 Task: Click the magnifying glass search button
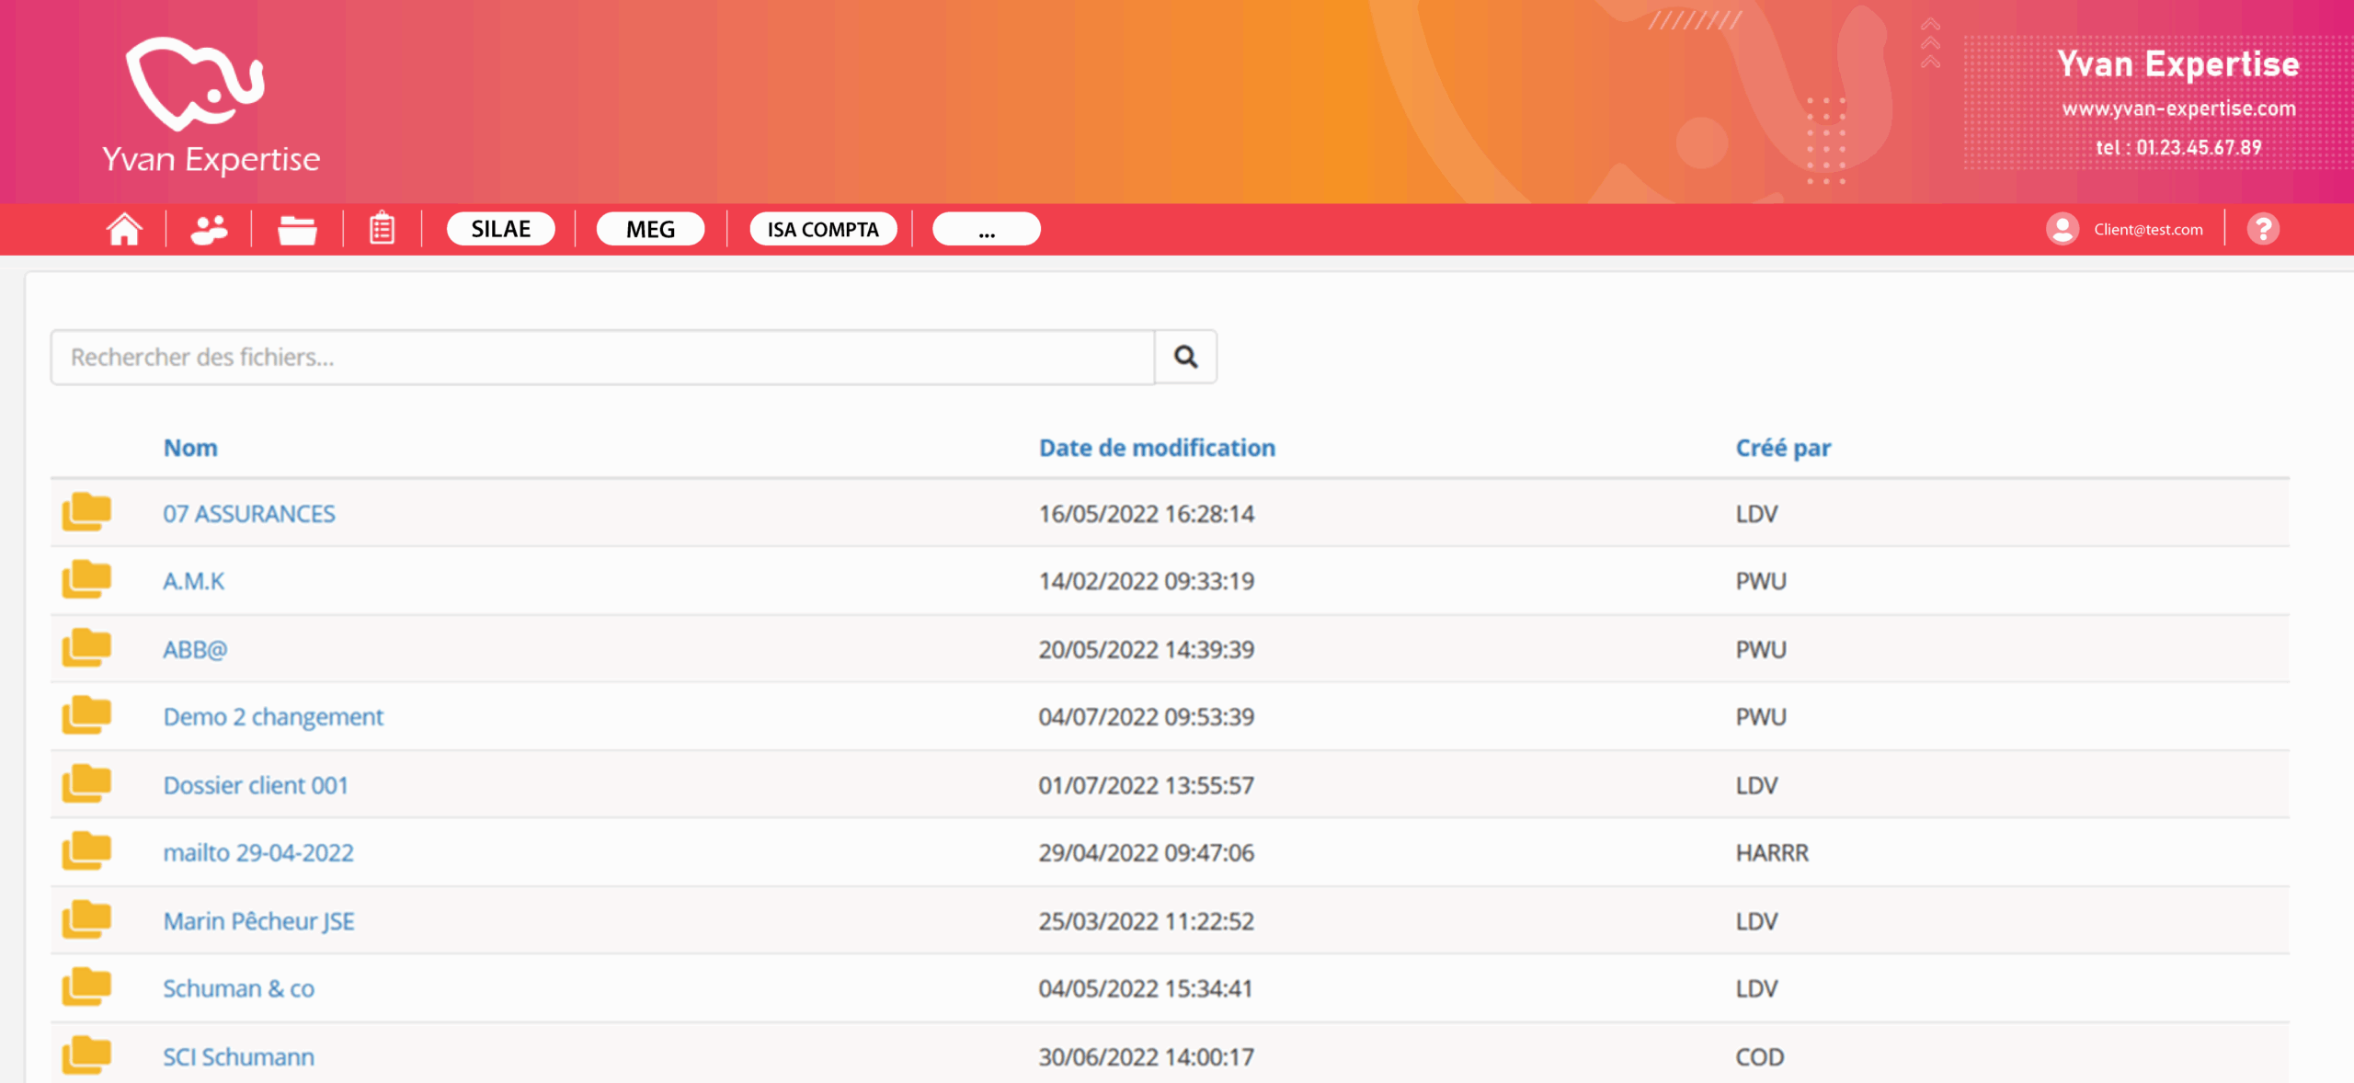coord(1185,357)
